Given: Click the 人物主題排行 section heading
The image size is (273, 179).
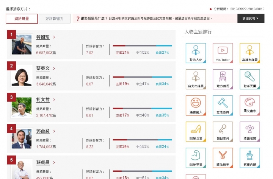Looking at the screenshot, I should pyautogui.click(x=198, y=32).
